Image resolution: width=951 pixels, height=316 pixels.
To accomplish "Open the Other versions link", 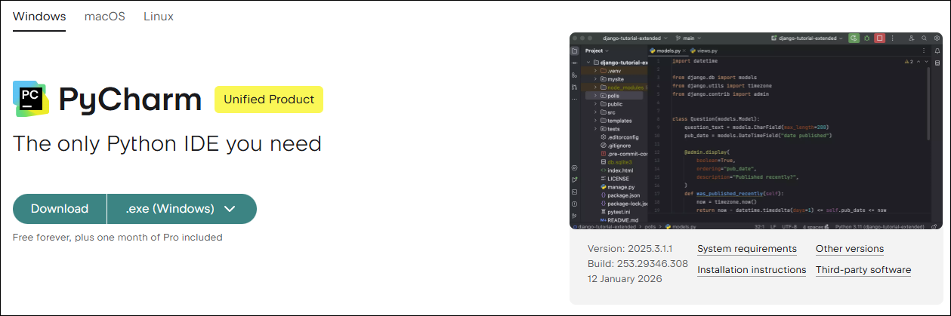I will 850,249.
